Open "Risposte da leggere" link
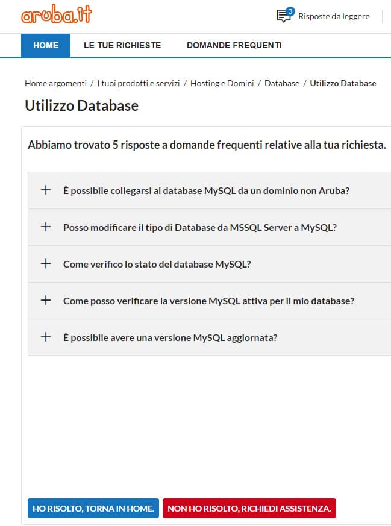Screen dimensions: 391x526 click(x=334, y=16)
